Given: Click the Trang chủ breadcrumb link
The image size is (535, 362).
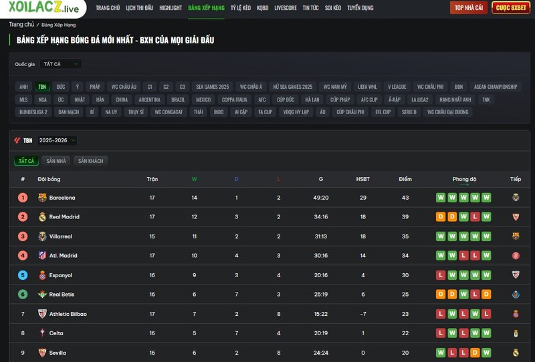Looking at the screenshot, I should (21, 25).
